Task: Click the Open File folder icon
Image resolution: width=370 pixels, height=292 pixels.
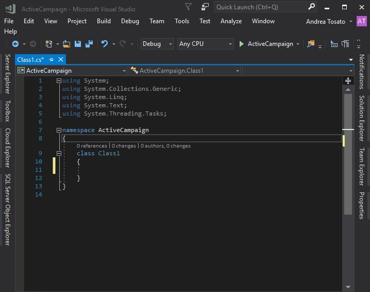Action: [66, 44]
